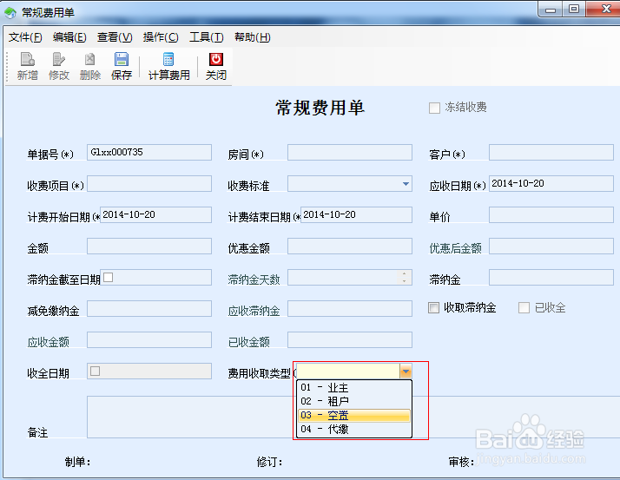
Task: Open the 操作(C) menu
Action: [161, 37]
